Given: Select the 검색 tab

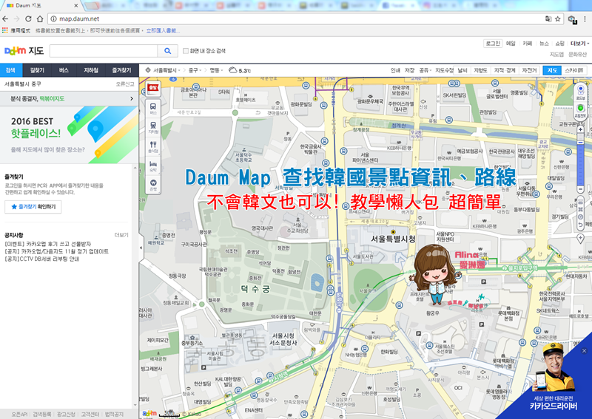Looking at the screenshot, I should click(x=11, y=70).
